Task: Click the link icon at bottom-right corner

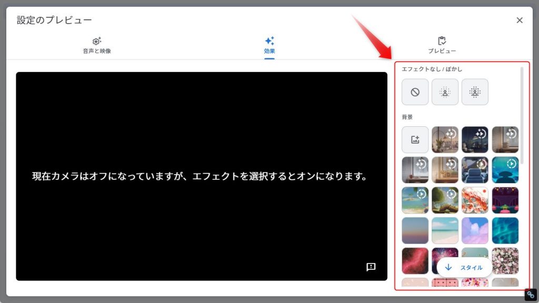Action: [531, 295]
